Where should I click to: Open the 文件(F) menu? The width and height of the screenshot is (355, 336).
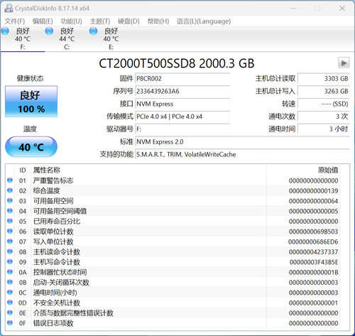pos(15,21)
